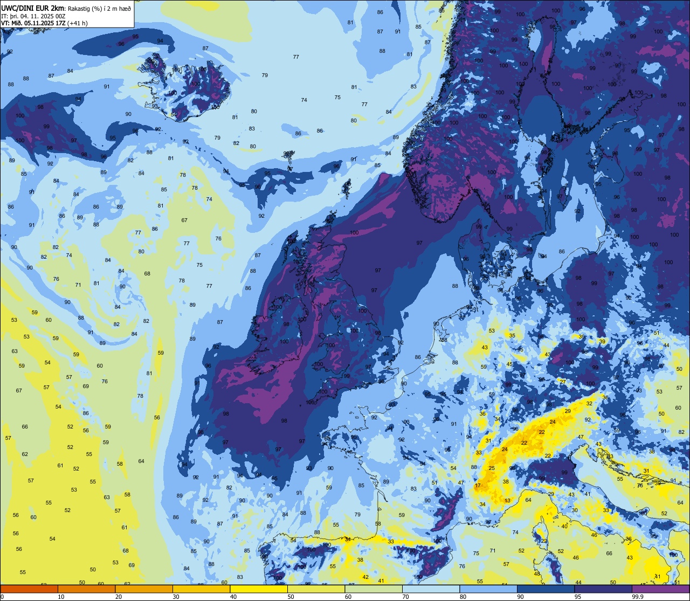Click the purple above-99.9 legend swatch
The height and width of the screenshot is (601, 690).
click(660, 589)
